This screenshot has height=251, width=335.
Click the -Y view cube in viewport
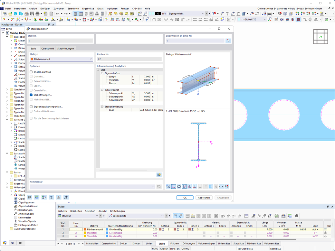[320, 37]
